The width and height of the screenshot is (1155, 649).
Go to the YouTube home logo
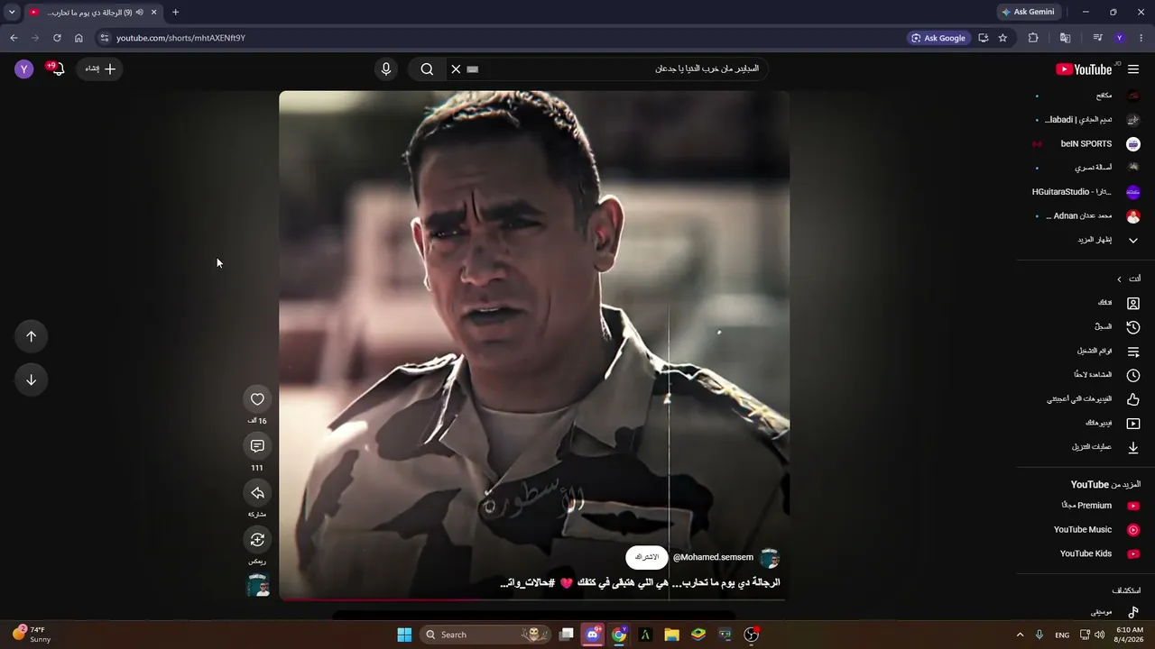[x=1084, y=69]
